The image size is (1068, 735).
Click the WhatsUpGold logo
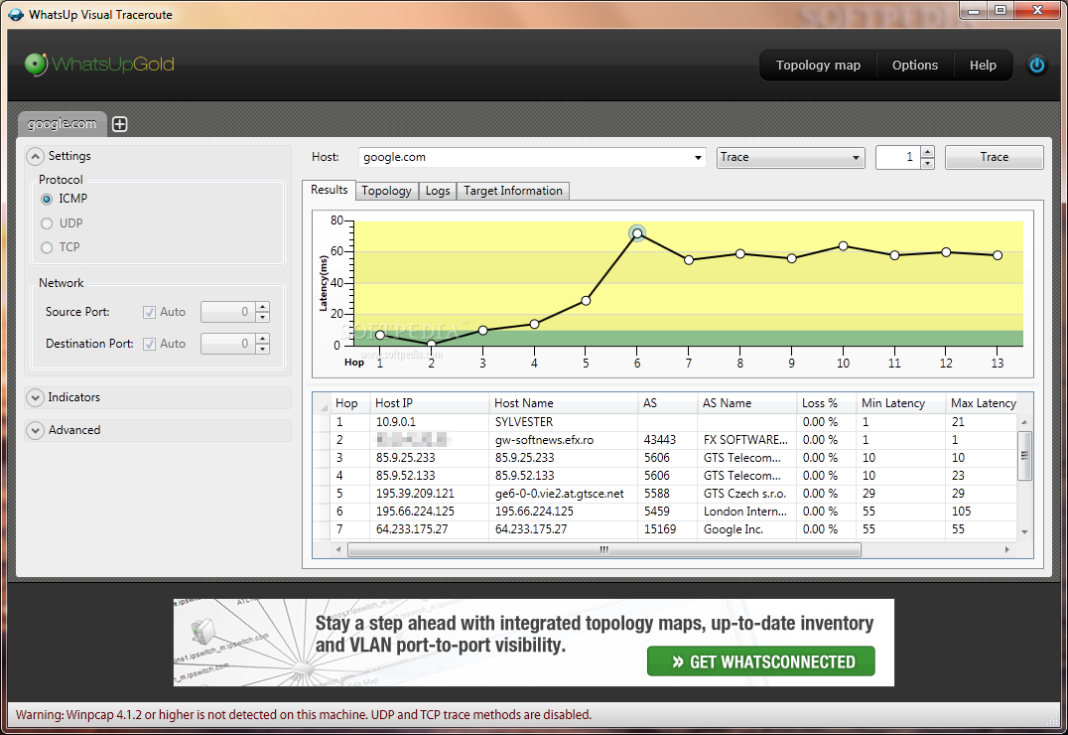pyautogui.click(x=99, y=65)
